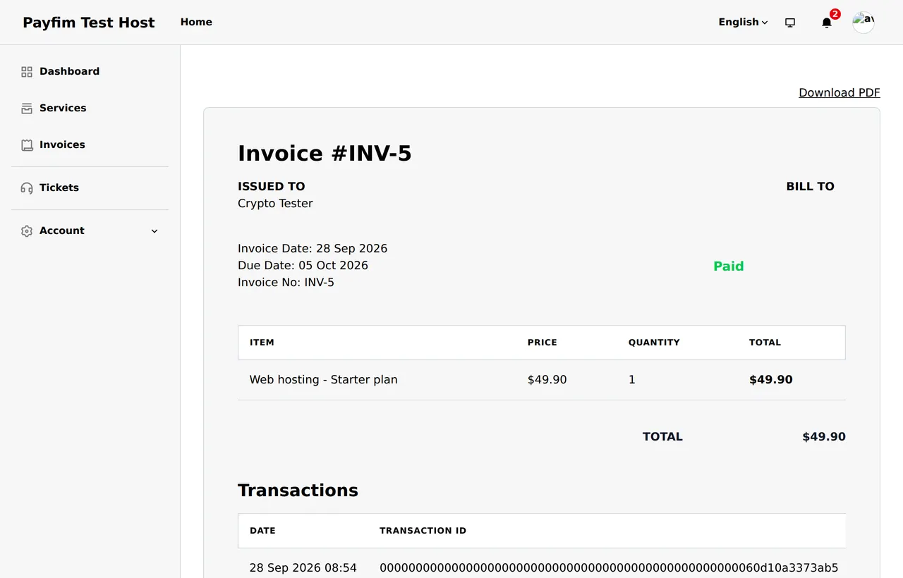This screenshot has height=578, width=903.
Task: Open user avatar menu
Action: (863, 23)
